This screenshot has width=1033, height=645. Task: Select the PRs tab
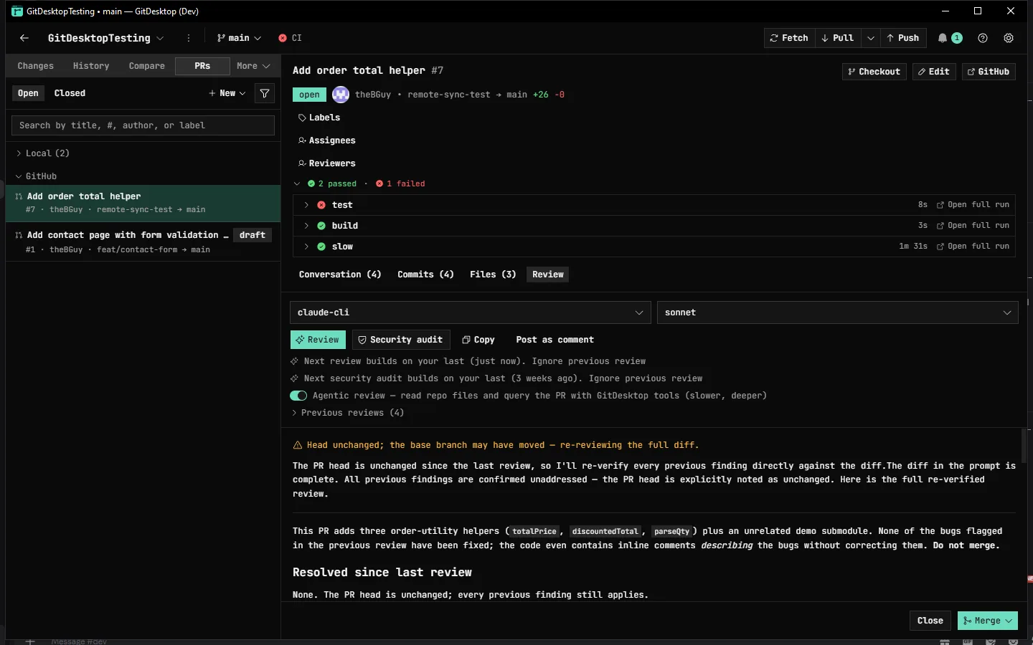tap(202, 66)
